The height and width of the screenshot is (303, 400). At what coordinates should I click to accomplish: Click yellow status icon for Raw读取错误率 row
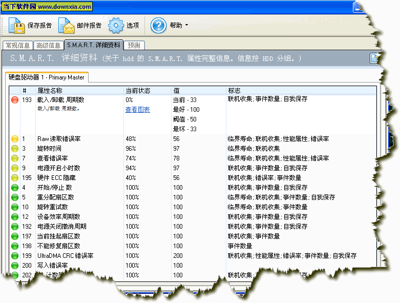point(14,139)
